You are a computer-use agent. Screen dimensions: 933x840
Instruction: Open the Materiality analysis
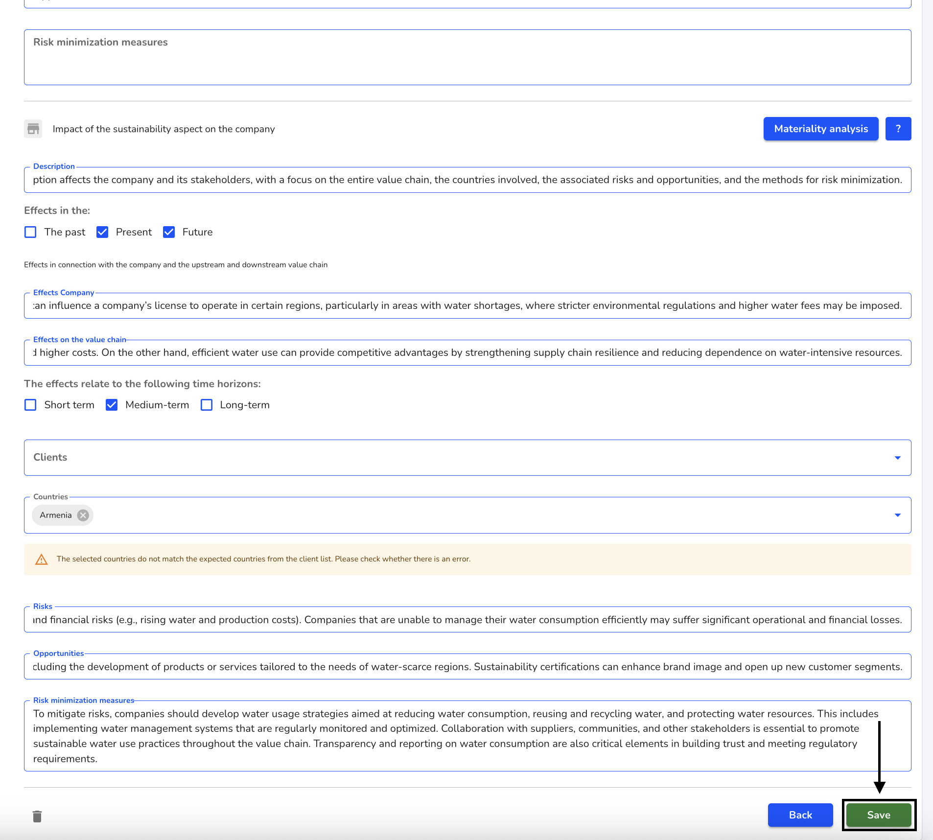pos(821,129)
